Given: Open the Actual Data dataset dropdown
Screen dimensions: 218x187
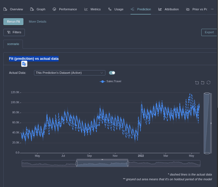Looking at the screenshot, I should point(69,73).
